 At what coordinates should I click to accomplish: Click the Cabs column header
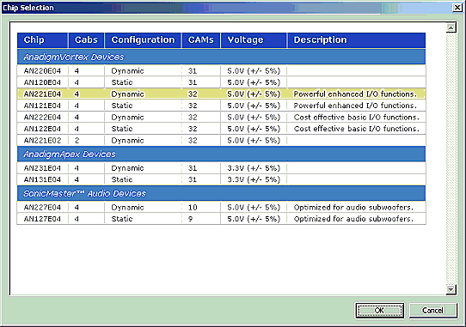86,40
